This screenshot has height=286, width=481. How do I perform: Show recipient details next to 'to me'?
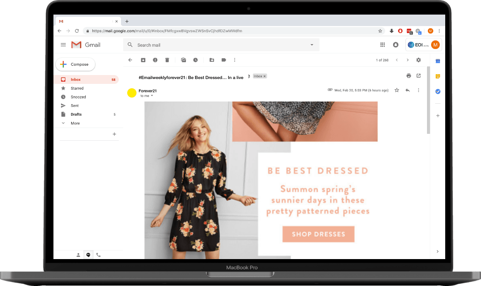click(x=152, y=96)
